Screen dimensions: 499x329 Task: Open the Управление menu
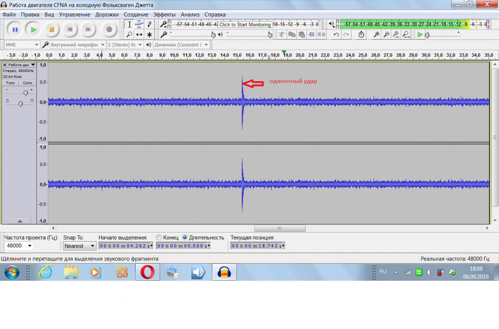pos(75,15)
